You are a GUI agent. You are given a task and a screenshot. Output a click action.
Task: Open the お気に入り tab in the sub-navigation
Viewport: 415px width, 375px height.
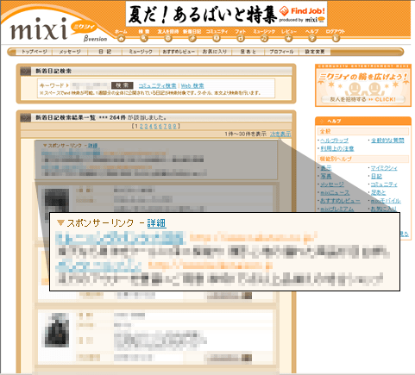(215, 52)
